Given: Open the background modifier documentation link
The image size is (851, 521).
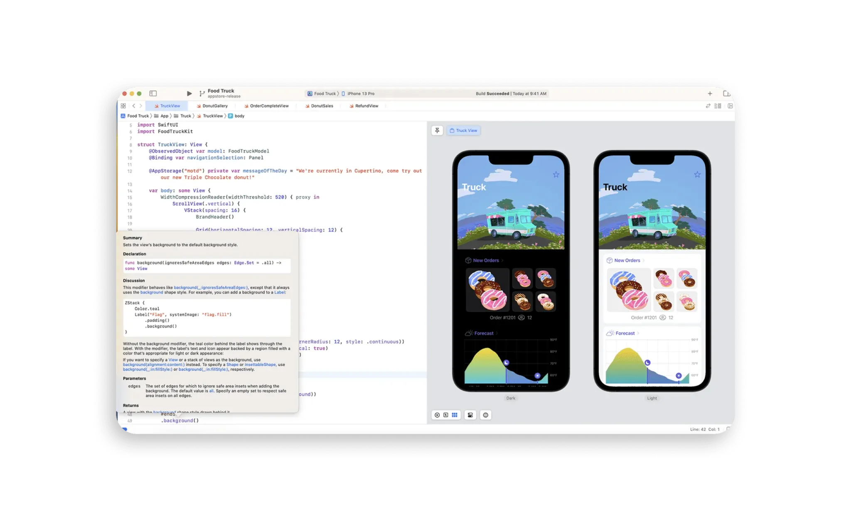Looking at the screenshot, I should click(x=152, y=292).
